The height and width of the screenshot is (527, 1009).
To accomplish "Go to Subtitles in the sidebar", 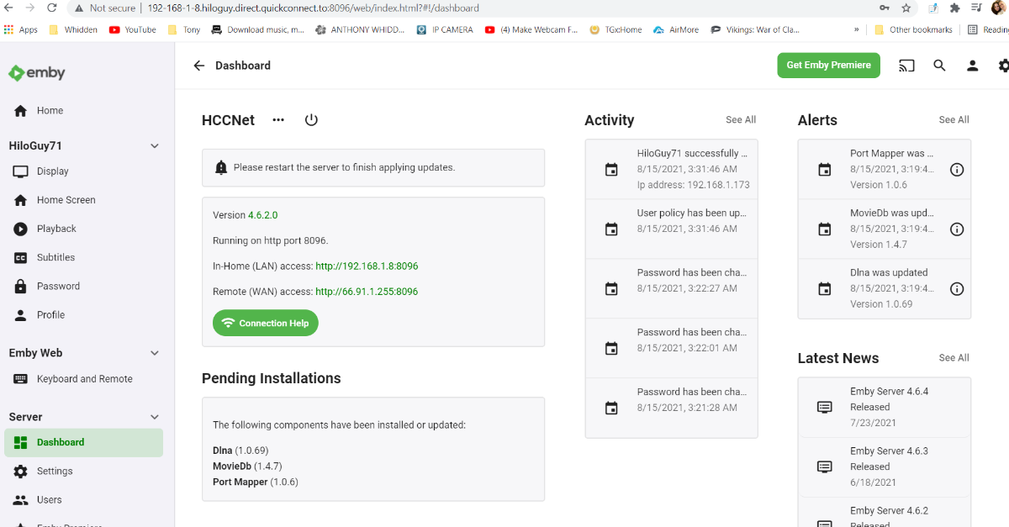I will click(55, 257).
